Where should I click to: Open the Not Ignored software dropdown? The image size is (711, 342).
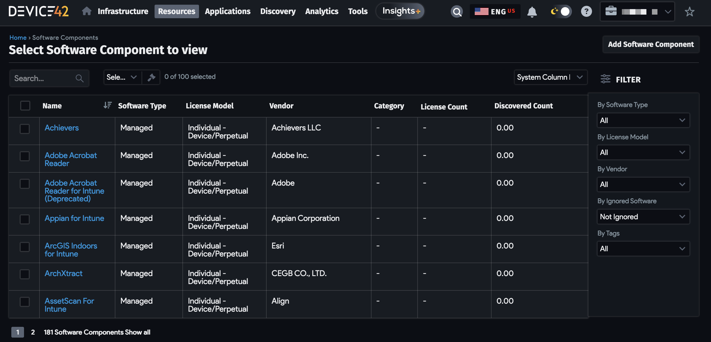[643, 217]
